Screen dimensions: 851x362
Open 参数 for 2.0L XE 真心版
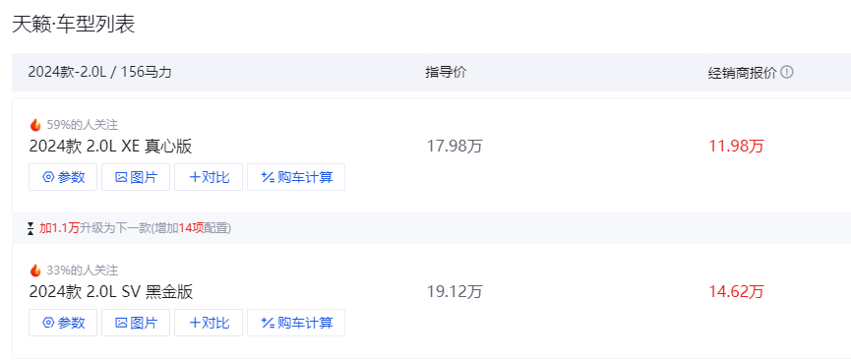click(63, 177)
